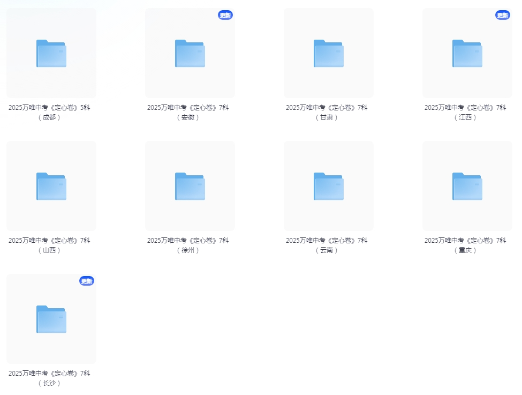Click the 更新 badge on 安徽 folder
Screen dimensions: 522x395
[225, 15]
